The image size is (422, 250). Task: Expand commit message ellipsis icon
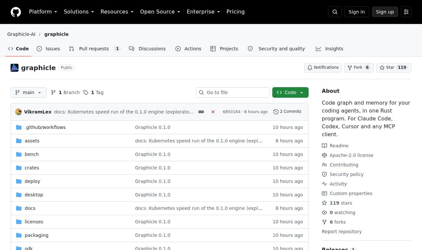(201, 112)
